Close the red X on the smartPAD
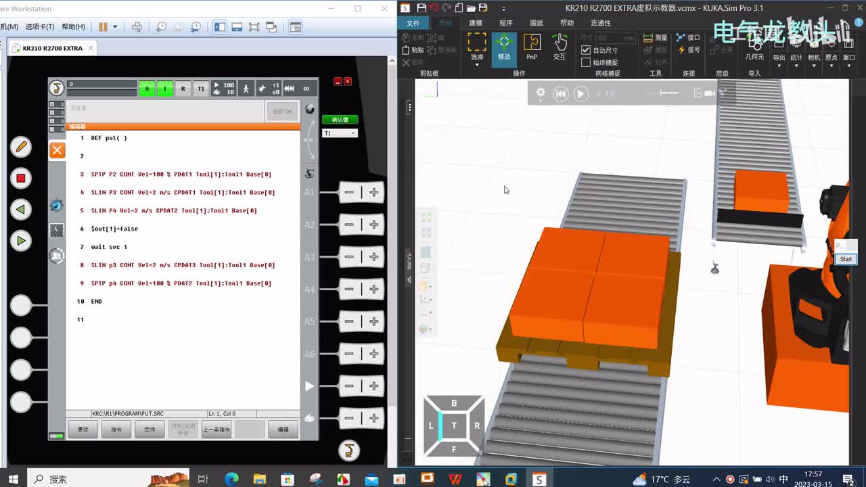Viewport: 866px width, 487px height. tap(348, 81)
